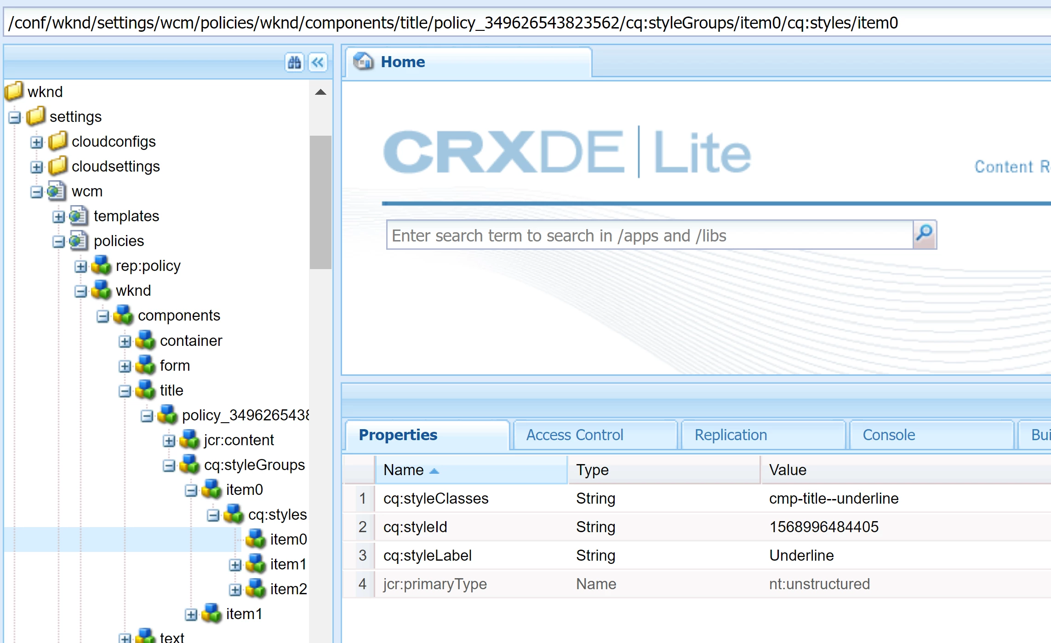Open the Replication tab
The image size is (1051, 643).
(x=730, y=435)
